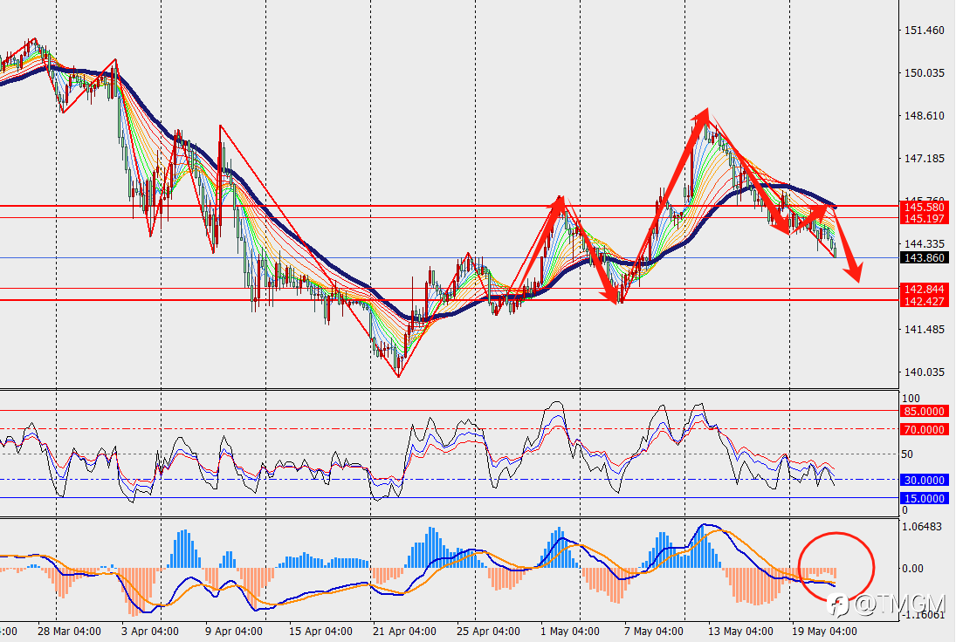Select the 30.0000 blue level label
Screen dimensions: 956x642
pyautogui.click(x=924, y=480)
